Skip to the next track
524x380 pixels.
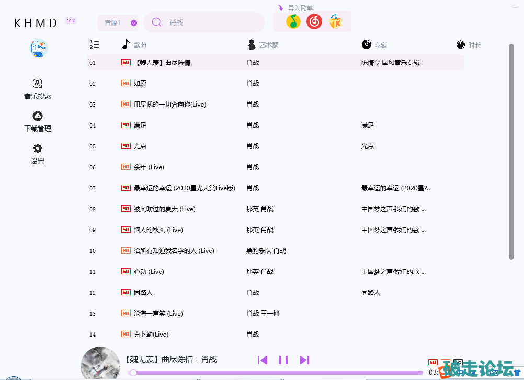304,360
